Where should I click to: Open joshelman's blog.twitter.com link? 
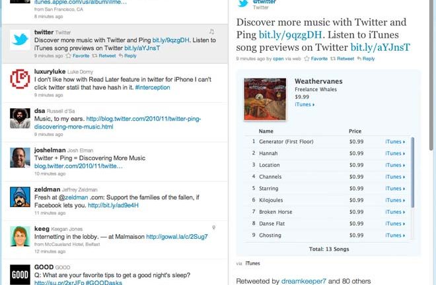[79, 166]
